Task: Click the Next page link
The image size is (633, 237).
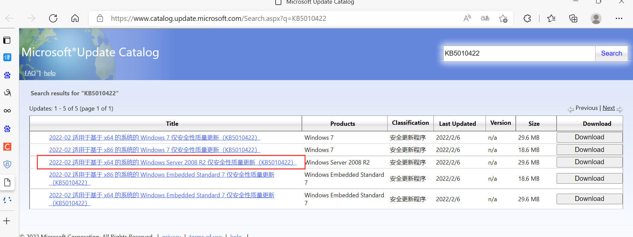Action: click(608, 108)
